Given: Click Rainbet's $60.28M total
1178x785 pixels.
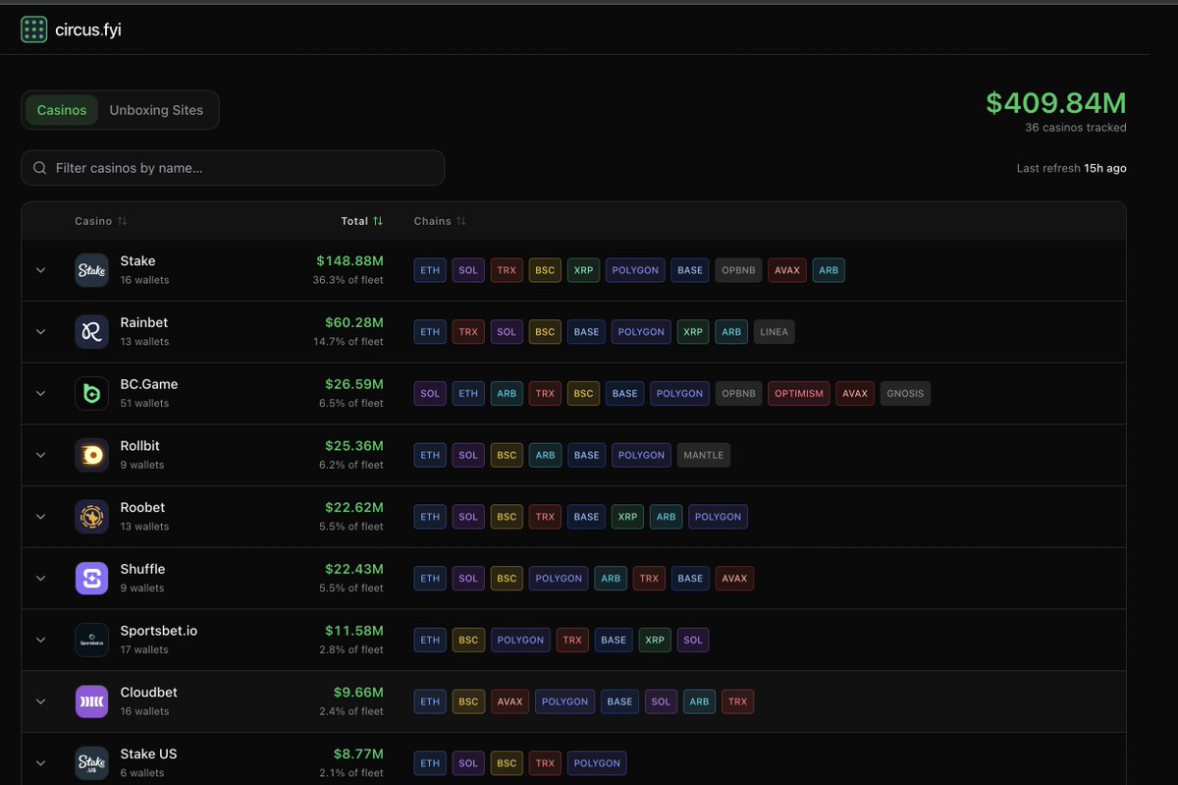Looking at the screenshot, I should coord(354,322).
